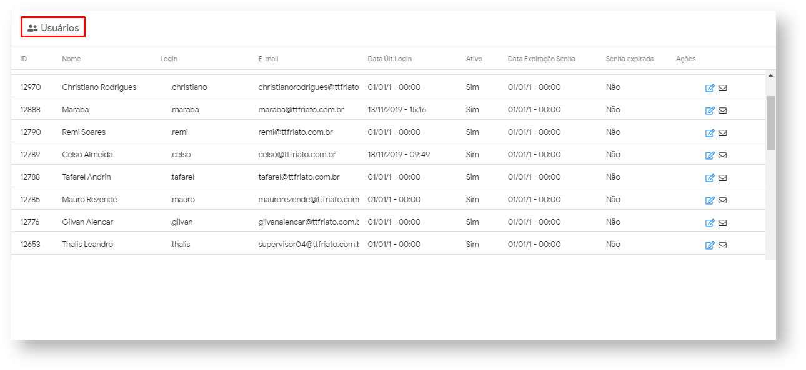Viewport: 806px width, 370px height.
Task: Click envelope icon for Celso Almeida
Action: coord(722,155)
